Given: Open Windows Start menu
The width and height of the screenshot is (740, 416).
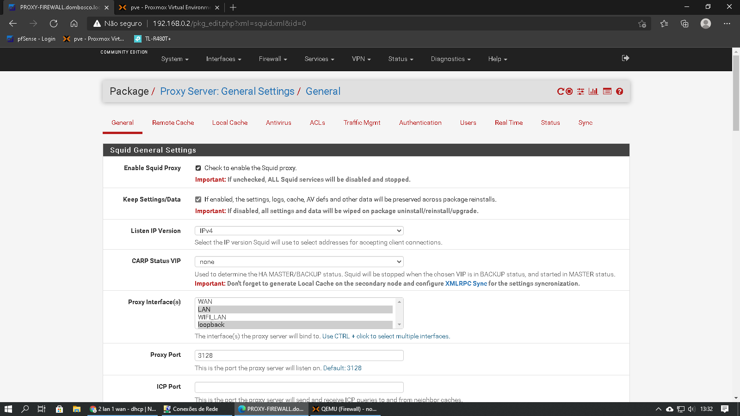Looking at the screenshot, I should [x=8, y=409].
